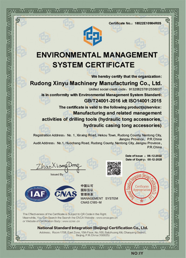
Task: Click the Registration Address line
Action: pyautogui.click(x=98, y=135)
